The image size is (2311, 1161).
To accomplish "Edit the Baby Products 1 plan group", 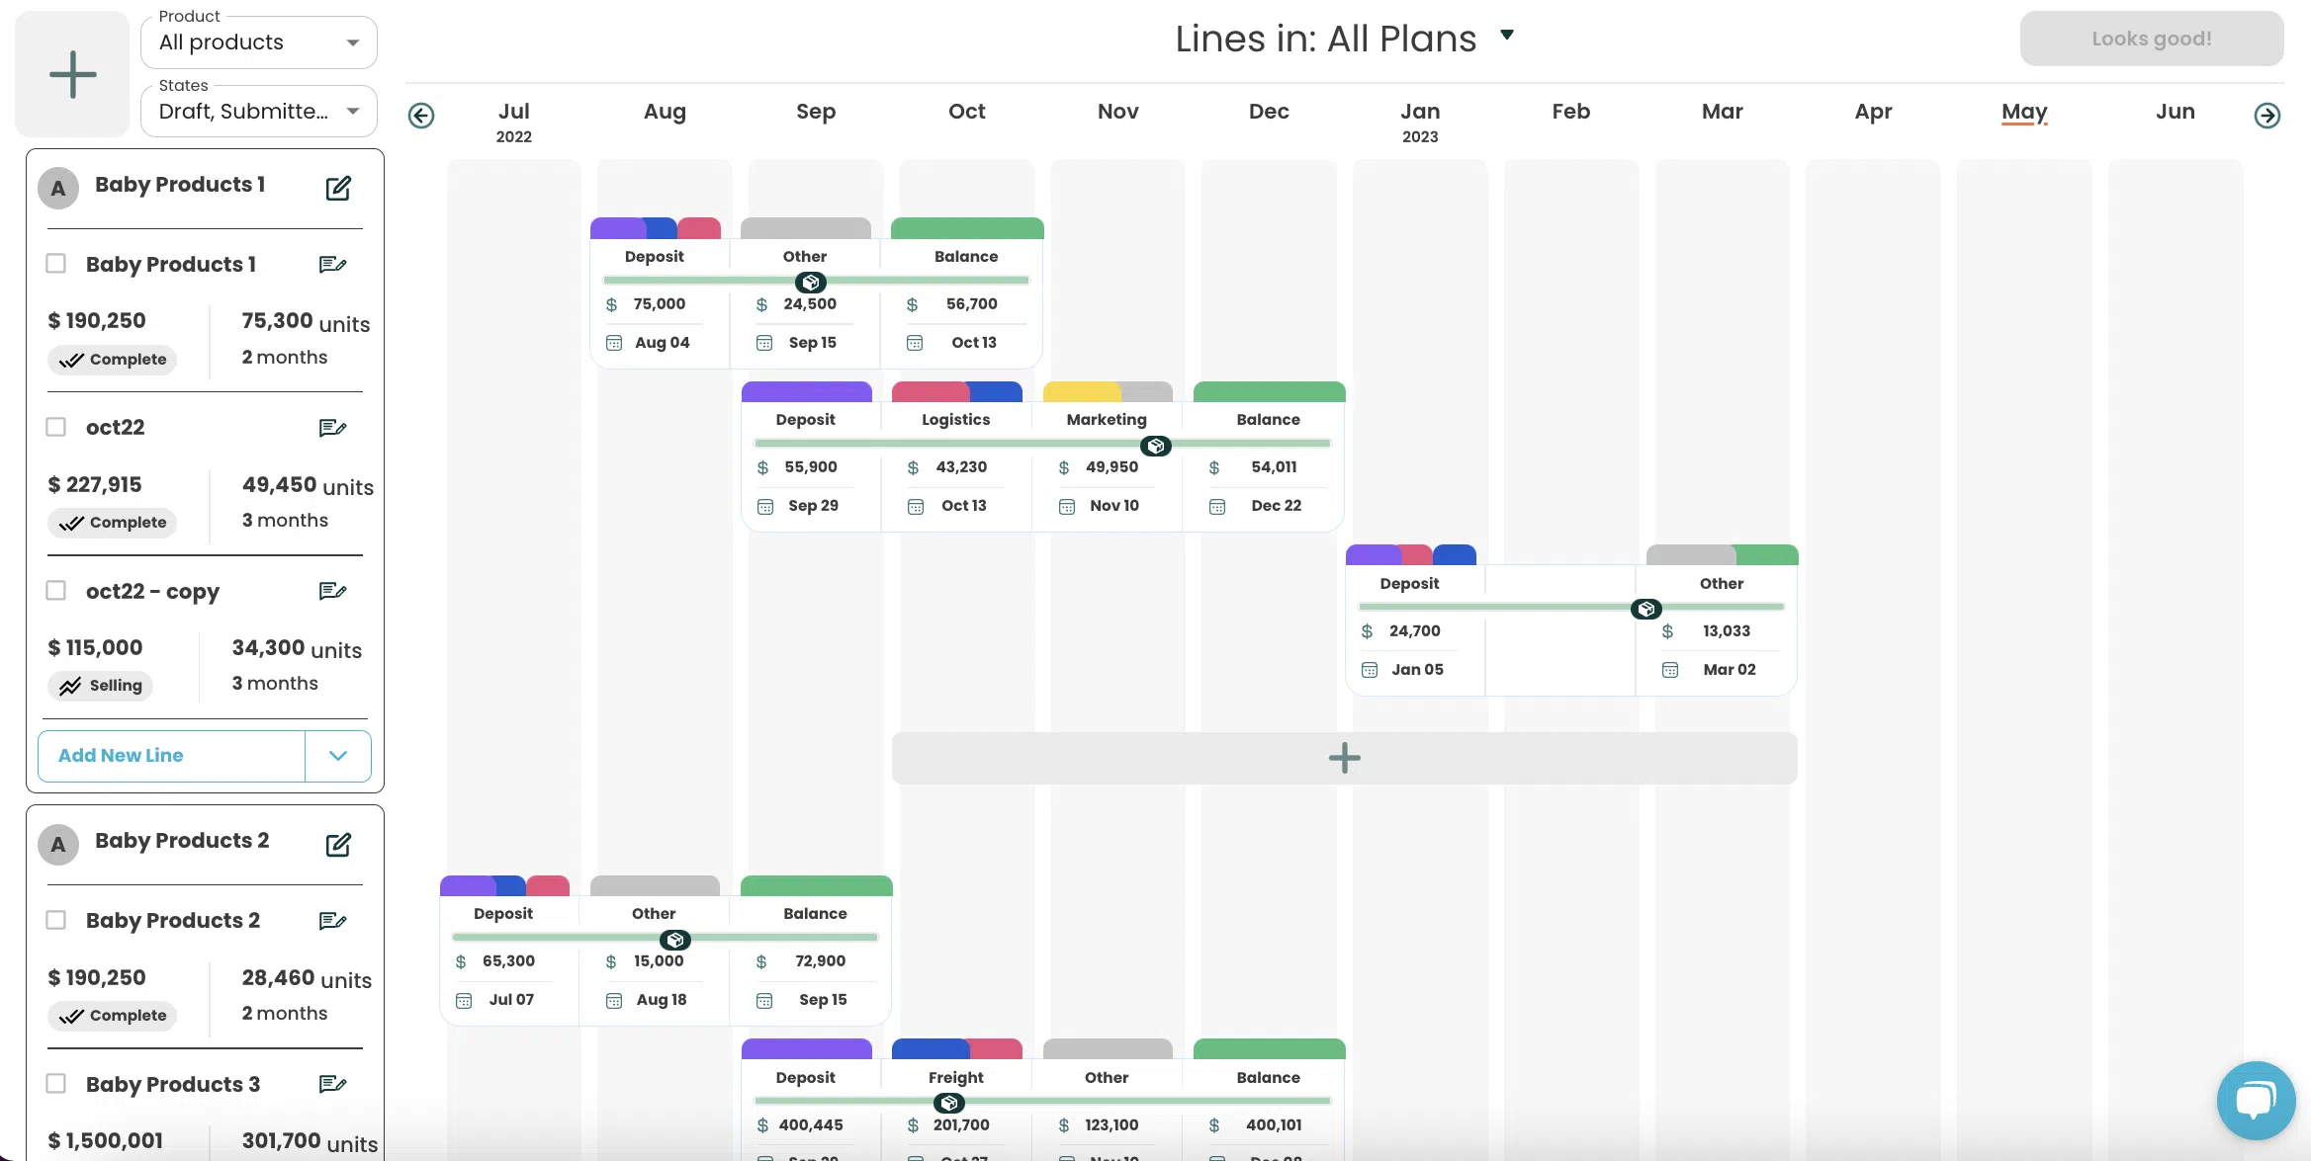I will click(x=338, y=188).
